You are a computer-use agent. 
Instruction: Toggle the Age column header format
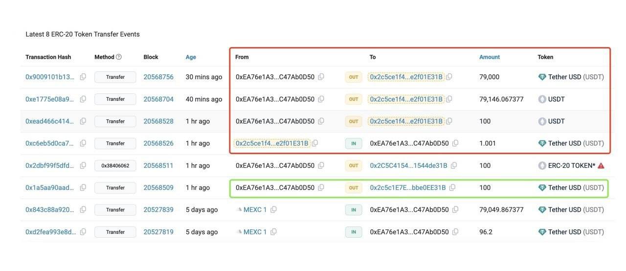[x=191, y=57]
